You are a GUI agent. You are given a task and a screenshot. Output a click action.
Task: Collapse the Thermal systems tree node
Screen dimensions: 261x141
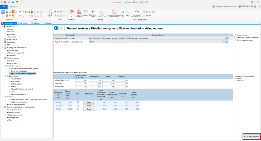pyautogui.click(x=3, y=58)
